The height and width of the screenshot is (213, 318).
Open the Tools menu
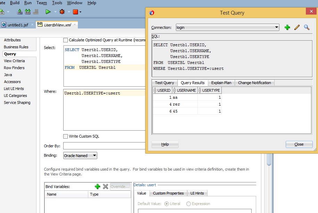pyautogui.click(x=57, y=3)
